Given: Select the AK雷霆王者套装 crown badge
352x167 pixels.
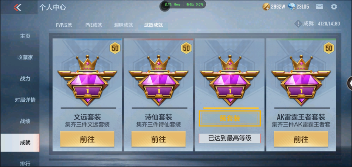Looking at the screenshot, I should click(x=301, y=80).
